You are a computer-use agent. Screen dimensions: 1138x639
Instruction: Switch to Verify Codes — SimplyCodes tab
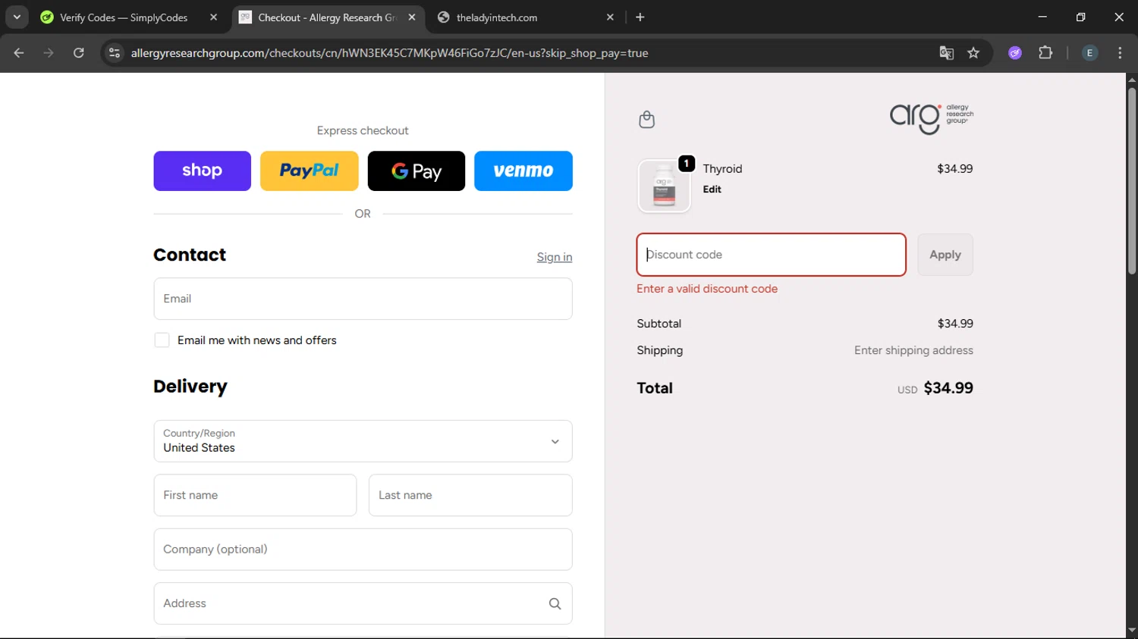point(124,17)
